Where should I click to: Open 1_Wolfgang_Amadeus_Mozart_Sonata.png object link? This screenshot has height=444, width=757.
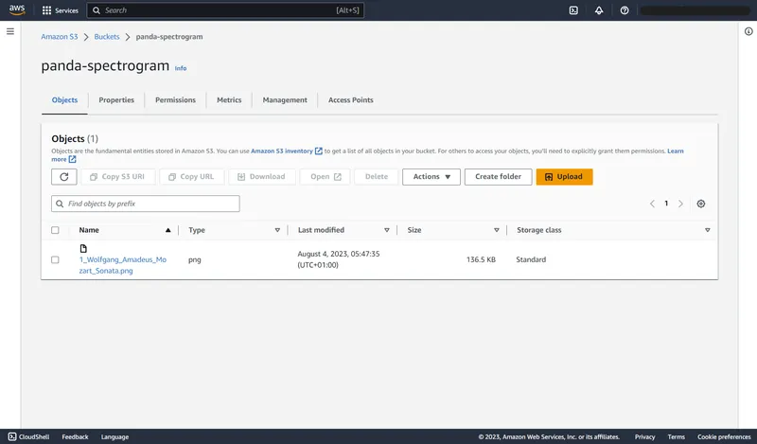click(123, 265)
